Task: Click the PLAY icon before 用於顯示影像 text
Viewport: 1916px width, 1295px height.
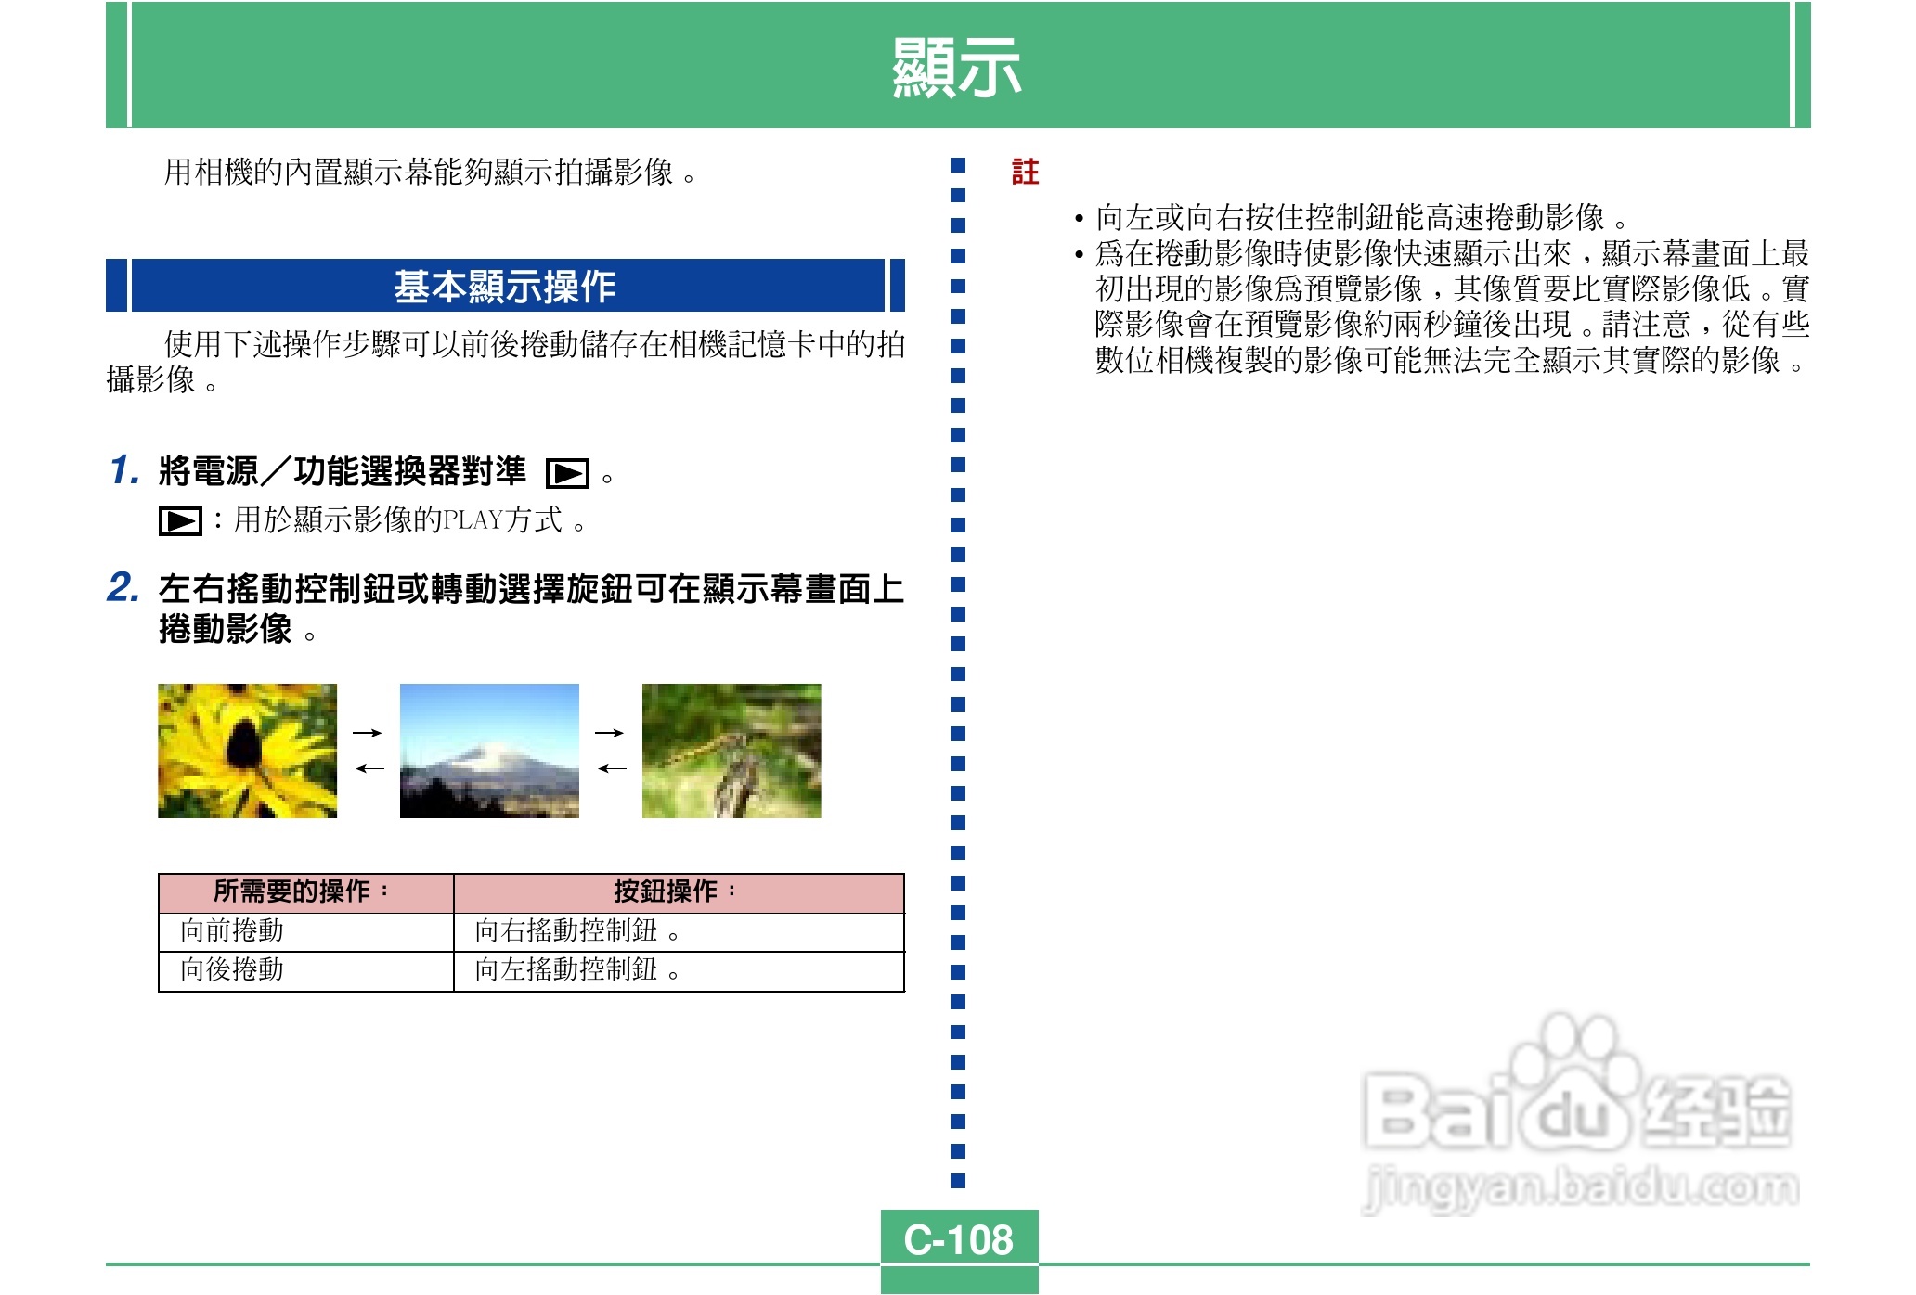Action: point(179,521)
